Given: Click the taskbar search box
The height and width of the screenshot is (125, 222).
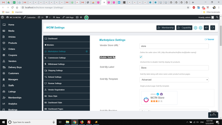Looking at the screenshot, I should coord(32,122).
